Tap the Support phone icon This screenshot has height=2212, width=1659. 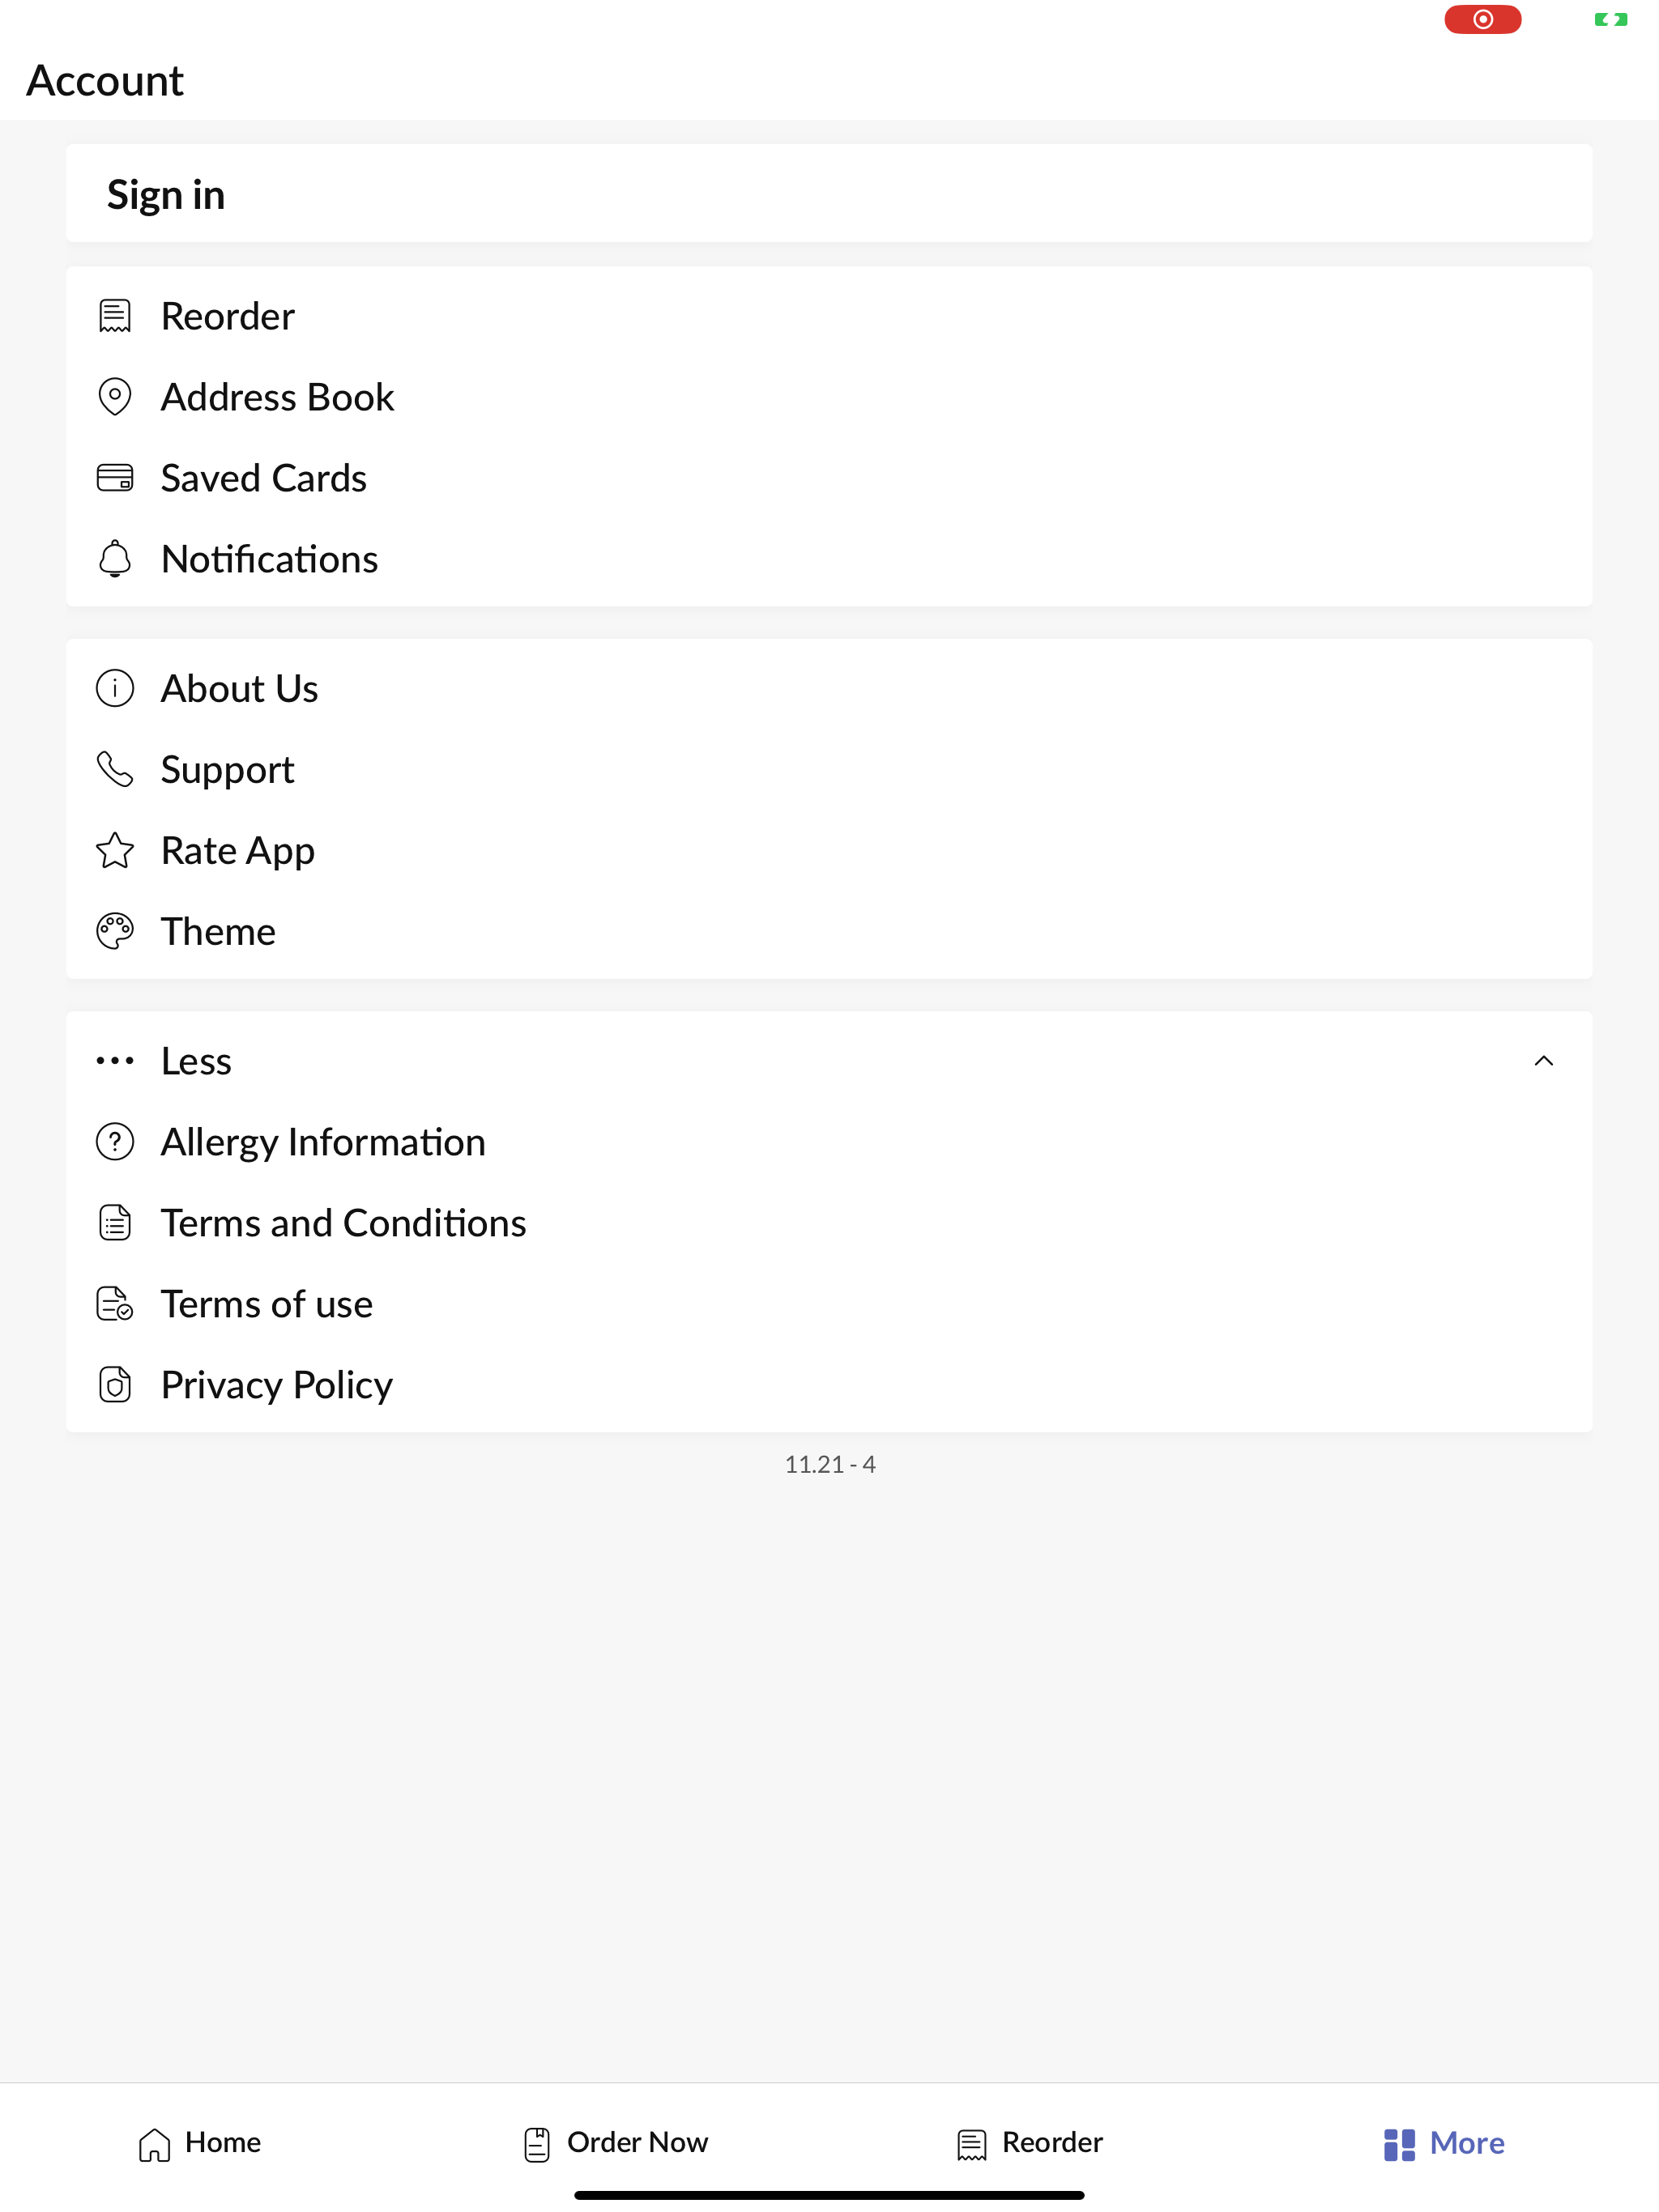click(x=115, y=769)
